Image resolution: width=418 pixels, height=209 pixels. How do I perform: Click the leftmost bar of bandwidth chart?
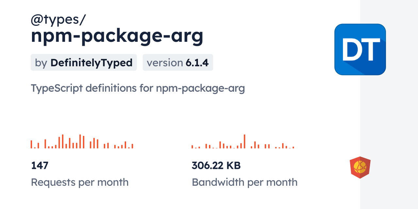click(192, 147)
